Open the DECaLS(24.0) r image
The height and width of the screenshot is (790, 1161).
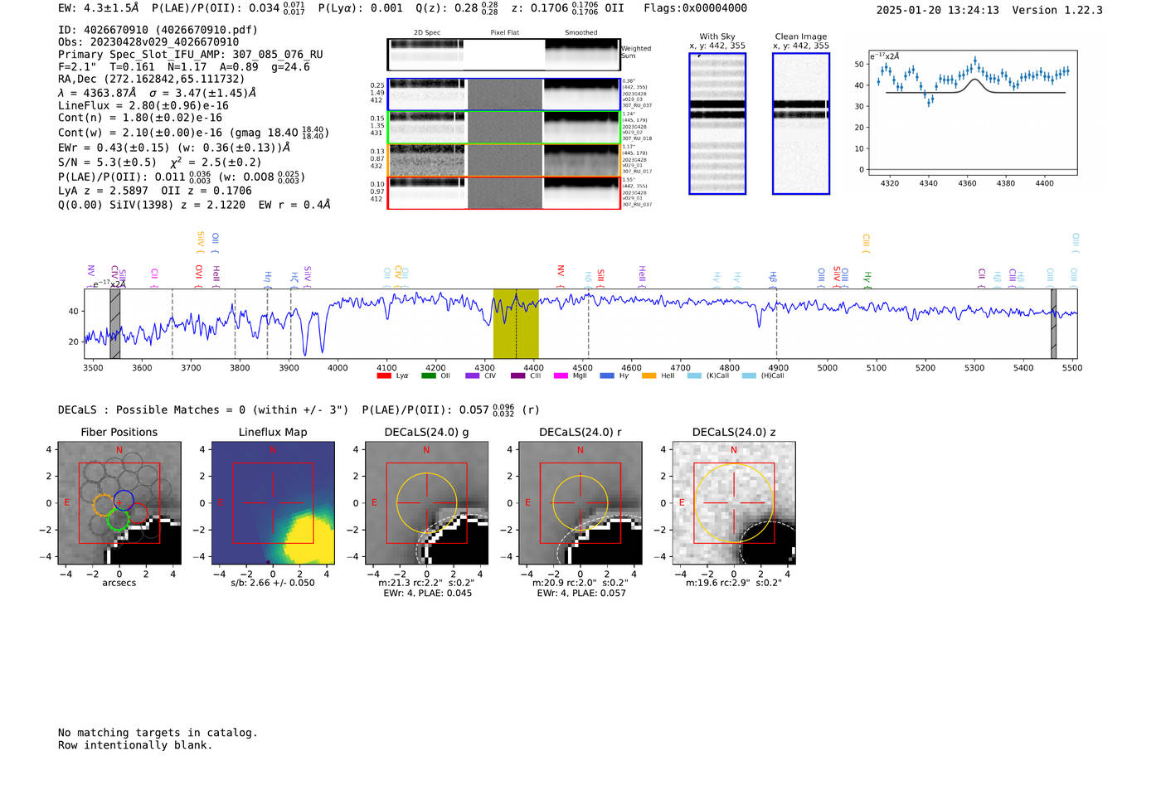580,503
